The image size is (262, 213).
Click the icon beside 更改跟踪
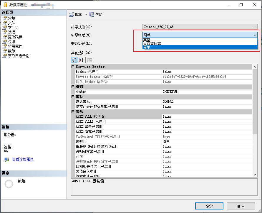[x=4, y=37]
